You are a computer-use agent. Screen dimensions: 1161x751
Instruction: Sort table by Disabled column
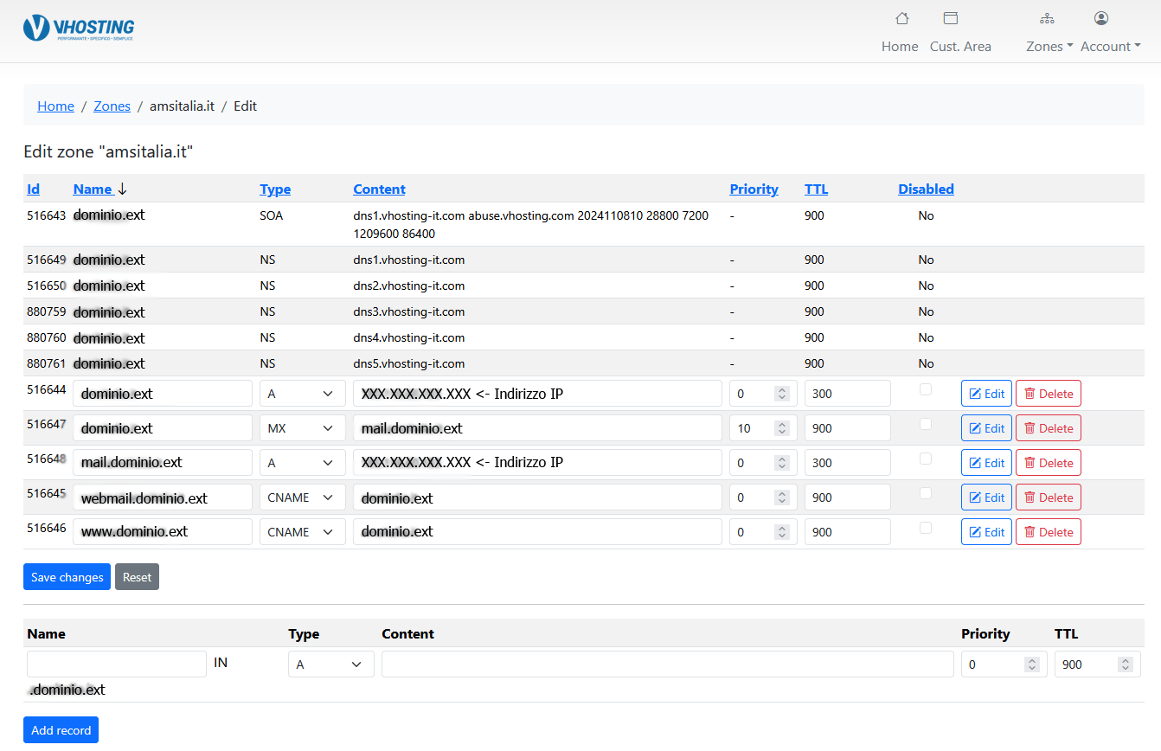point(926,189)
